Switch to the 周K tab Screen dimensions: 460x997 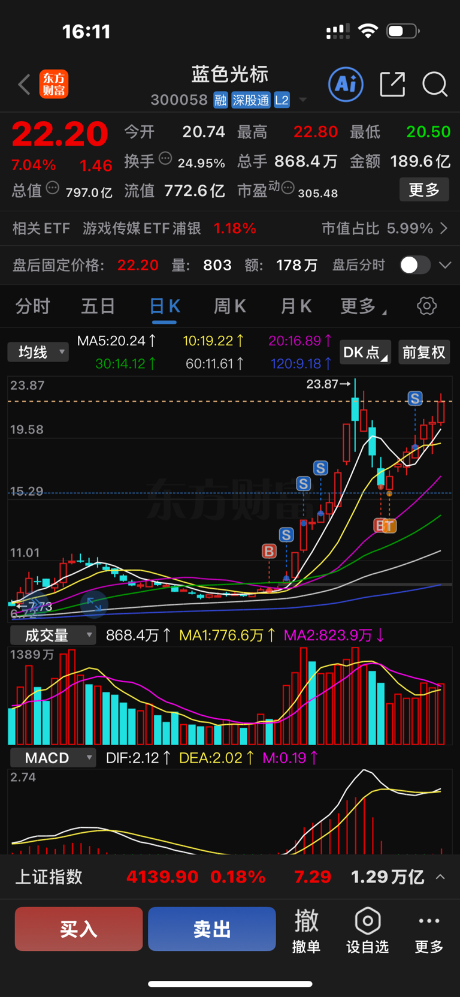point(230,306)
